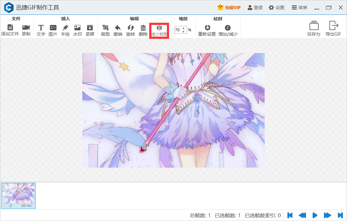This screenshot has height=221, width=347.
Task: Go to the previous frame
Action: pos(302,215)
